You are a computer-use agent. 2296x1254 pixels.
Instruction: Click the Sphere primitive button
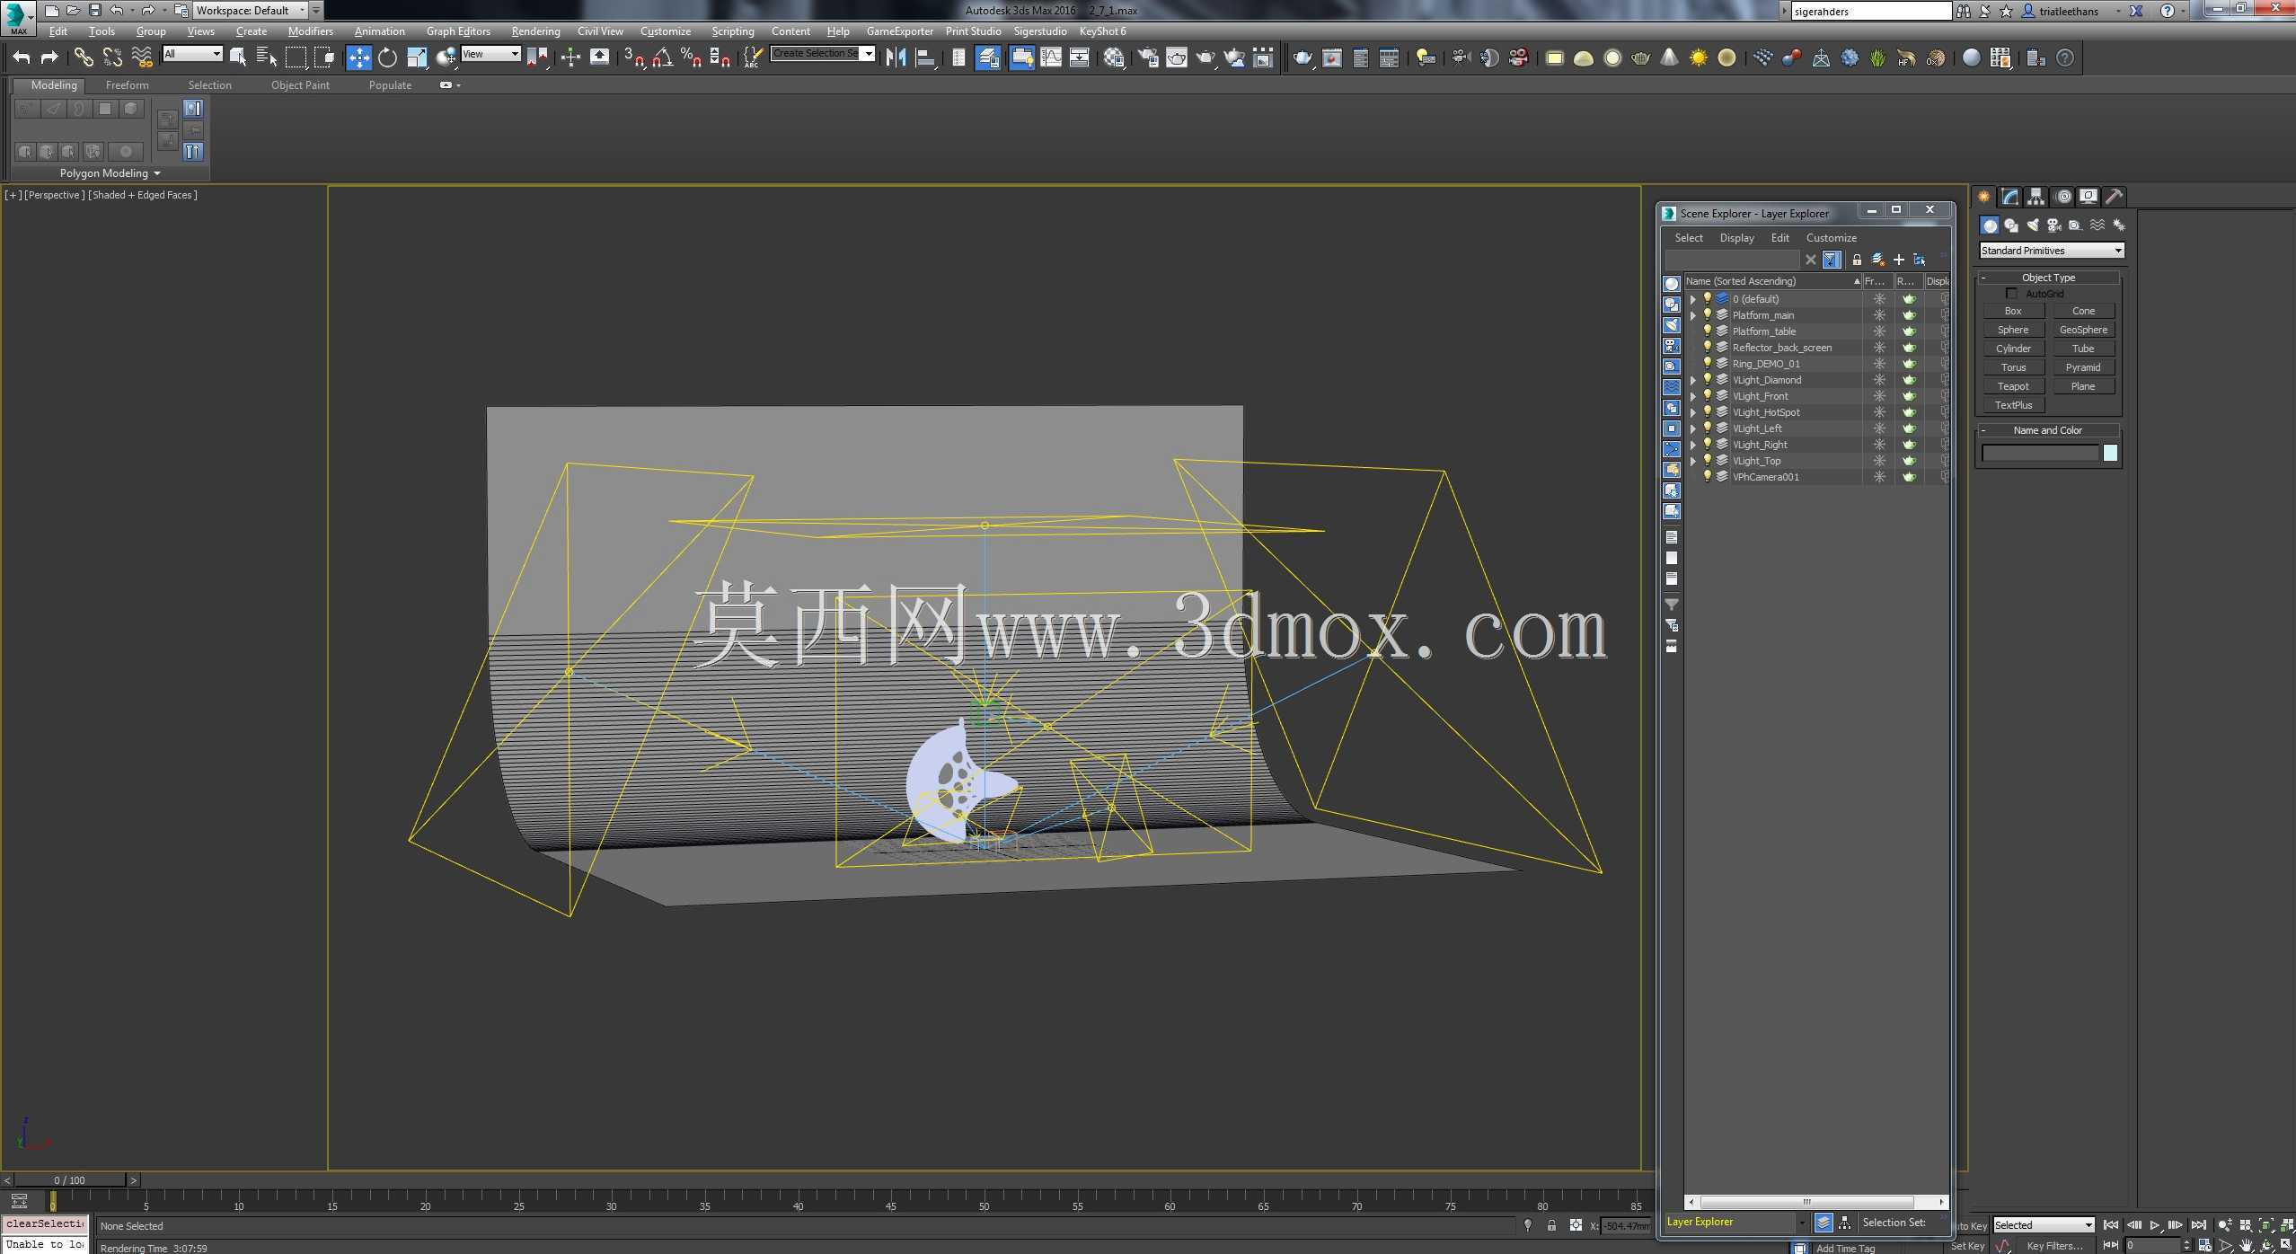point(2013,330)
